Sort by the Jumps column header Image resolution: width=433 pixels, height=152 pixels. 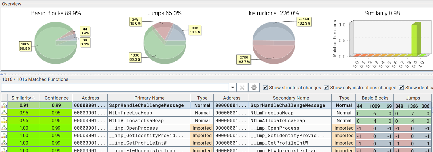[x=413, y=98]
